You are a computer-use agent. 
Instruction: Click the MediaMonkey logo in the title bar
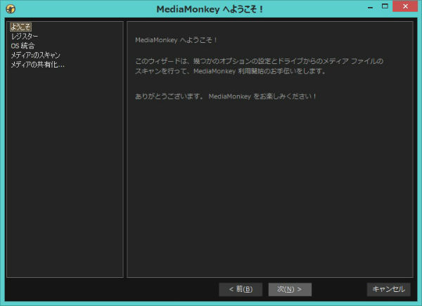point(11,9)
